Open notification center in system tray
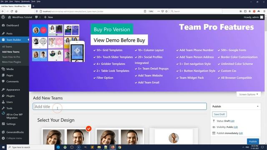 [x=262, y=147]
